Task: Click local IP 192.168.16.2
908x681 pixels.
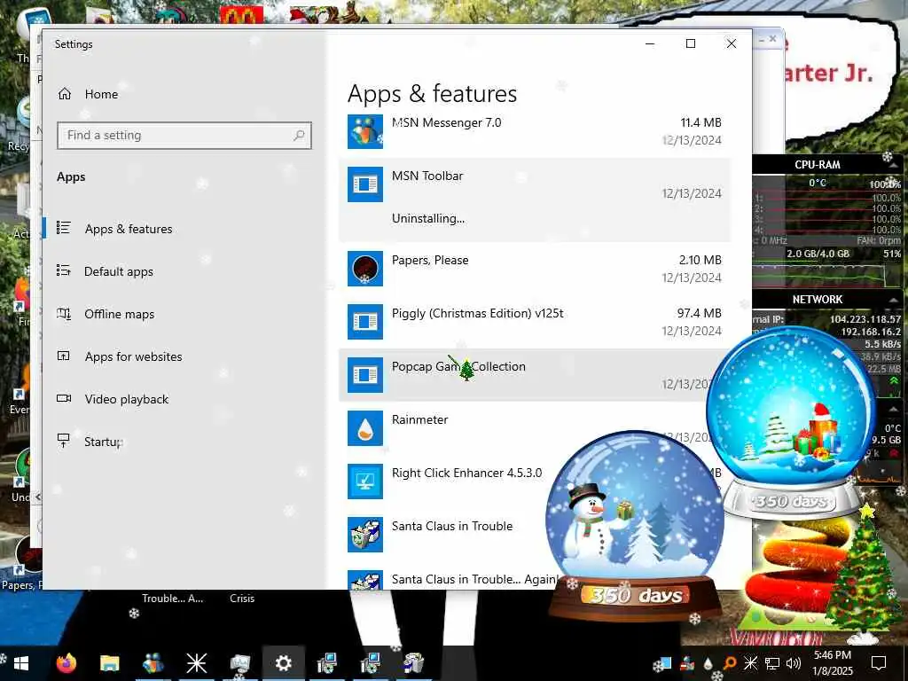Action: 871,332
